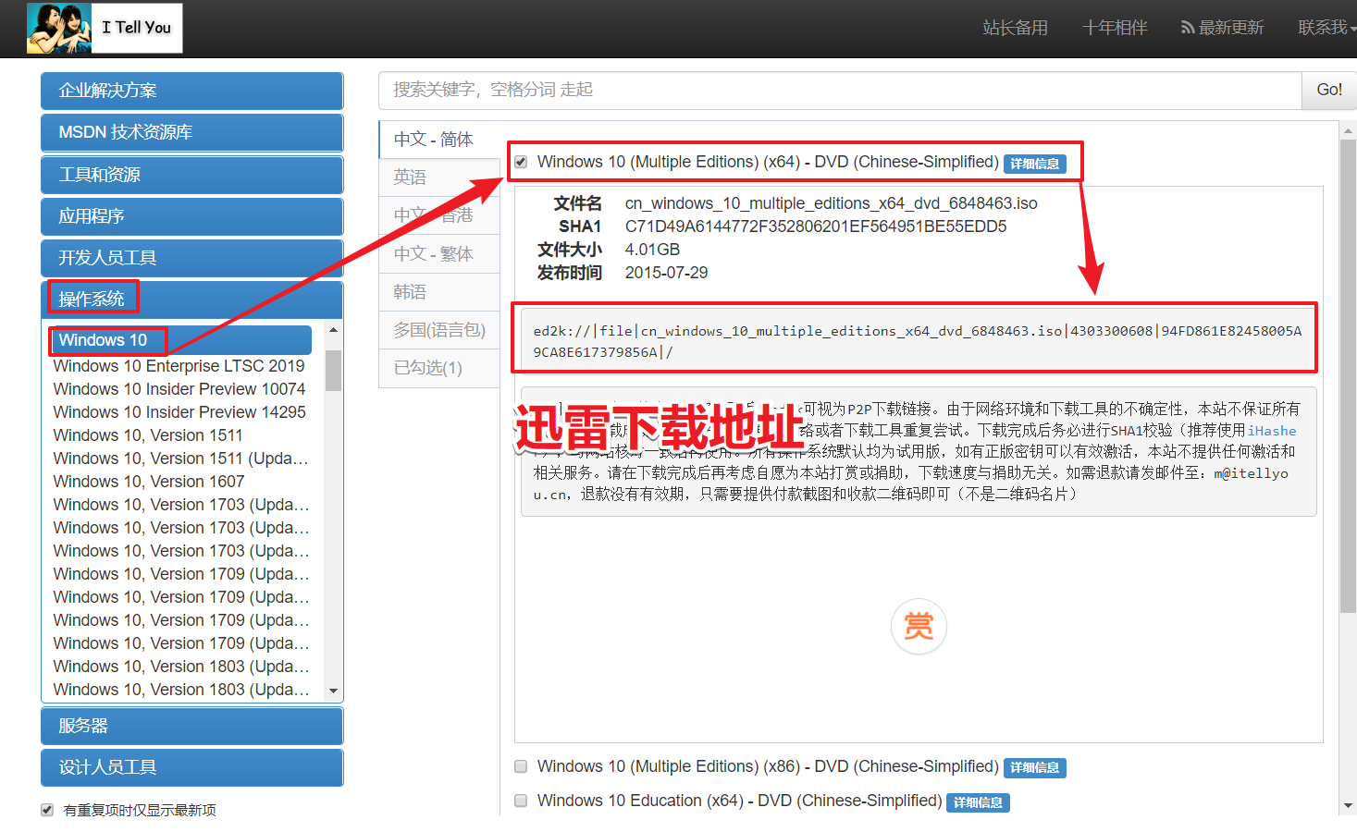Uncheck Windows 10 Multiple Editions x64 checkbox
1357x832 pixels.
click(521, 162)
